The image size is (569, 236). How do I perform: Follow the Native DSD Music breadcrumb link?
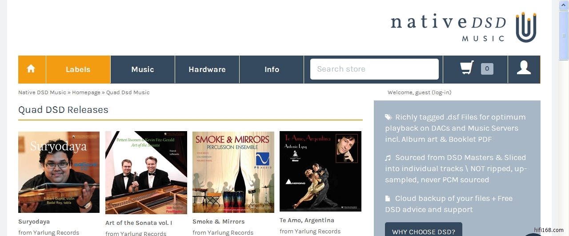42,92
